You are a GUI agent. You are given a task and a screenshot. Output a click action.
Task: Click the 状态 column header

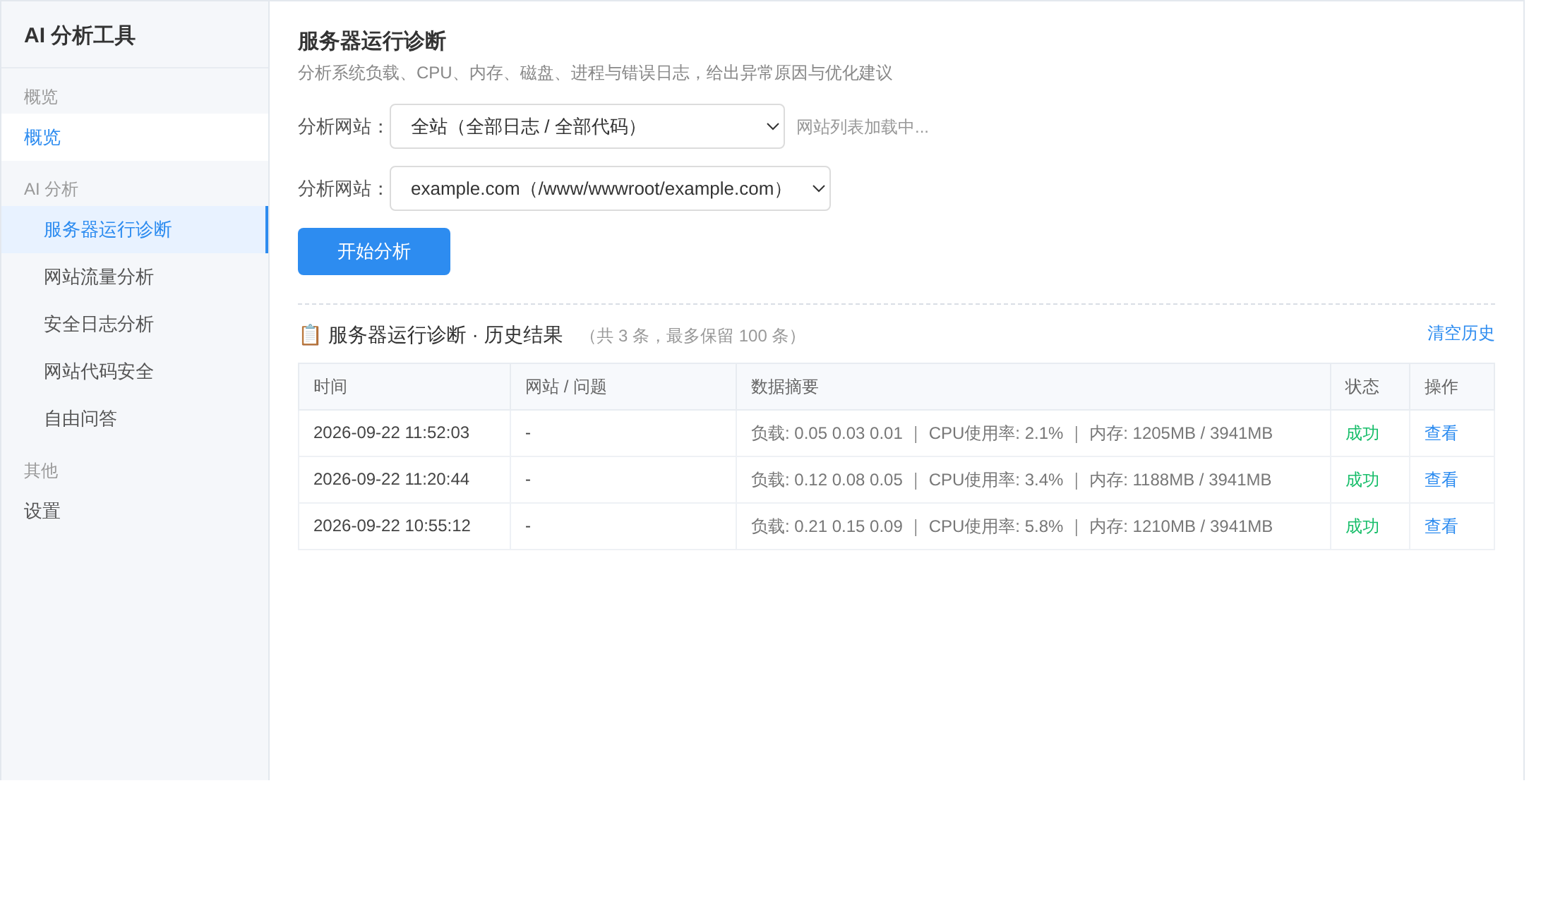tap(1370, 387)
